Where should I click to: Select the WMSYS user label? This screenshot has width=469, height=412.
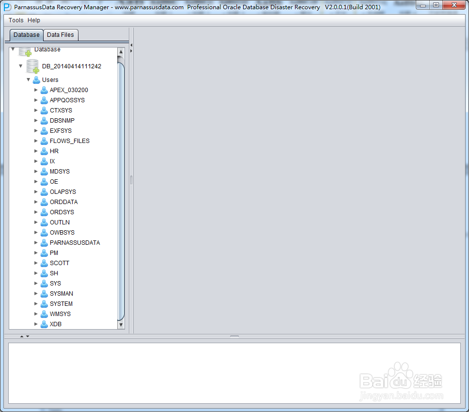tap(60, 314)
